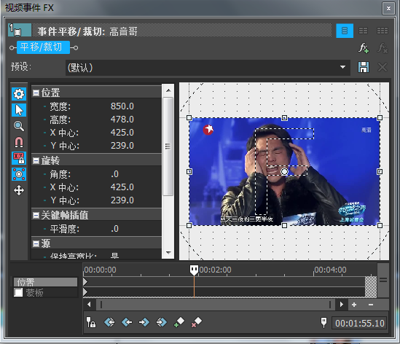Viewport: 400px width, 344px height.
Task: Open the Show Properties gear icon
Action: pos(19,94)
